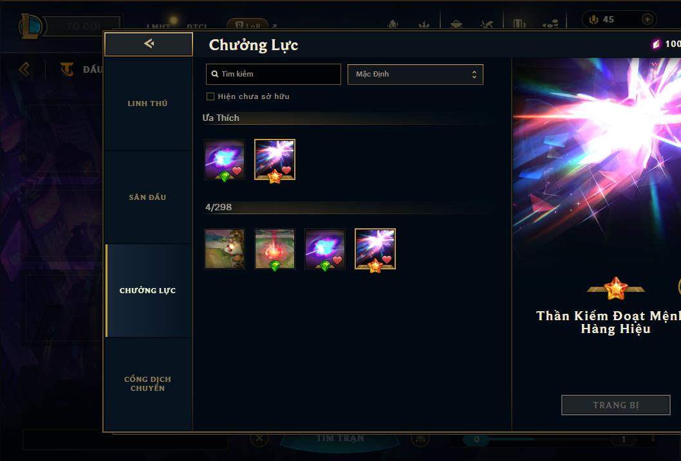Toggle the Hiện chưa sở hữu checkbox
The image size is (681, 461).
tap(210, 96)
